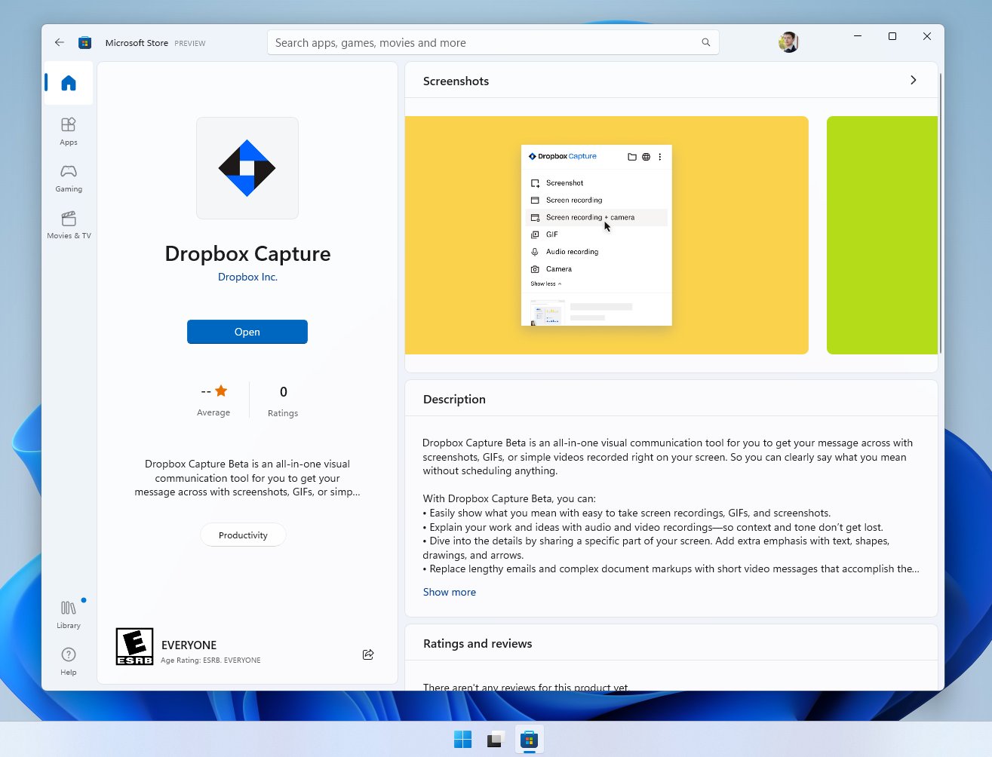Maximize the Microsoft Store window

892,36
